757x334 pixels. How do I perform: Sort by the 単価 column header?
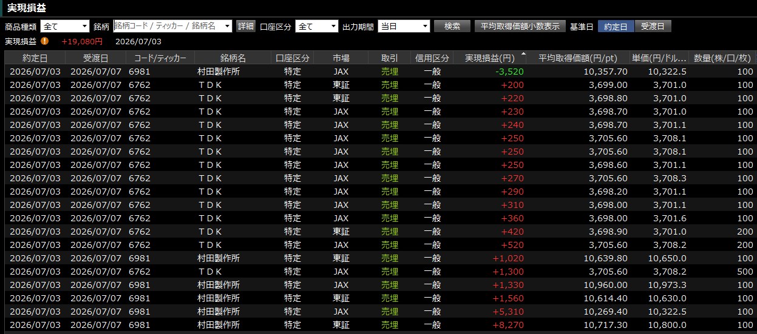(x=659, y=58)
